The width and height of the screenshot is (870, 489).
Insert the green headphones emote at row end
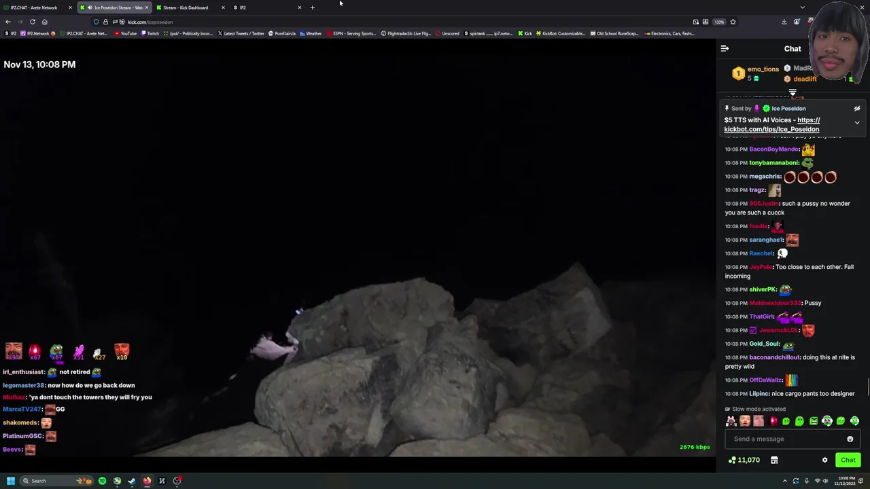tap(854, 421)
